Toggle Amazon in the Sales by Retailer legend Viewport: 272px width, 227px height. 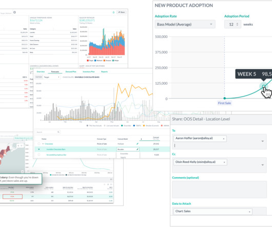(x=107, y=61)
